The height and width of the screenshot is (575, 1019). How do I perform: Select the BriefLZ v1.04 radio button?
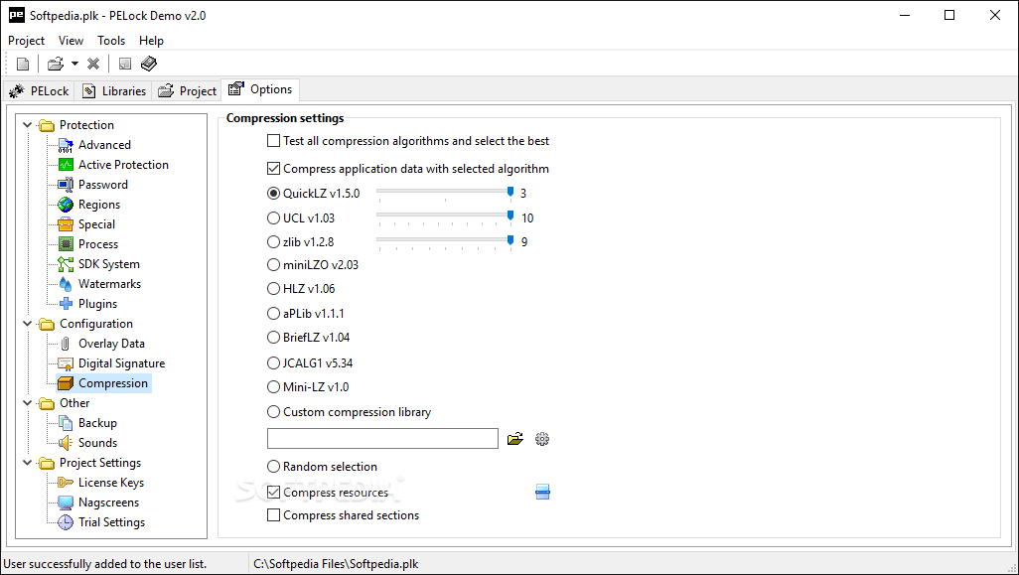click(273, 338)
